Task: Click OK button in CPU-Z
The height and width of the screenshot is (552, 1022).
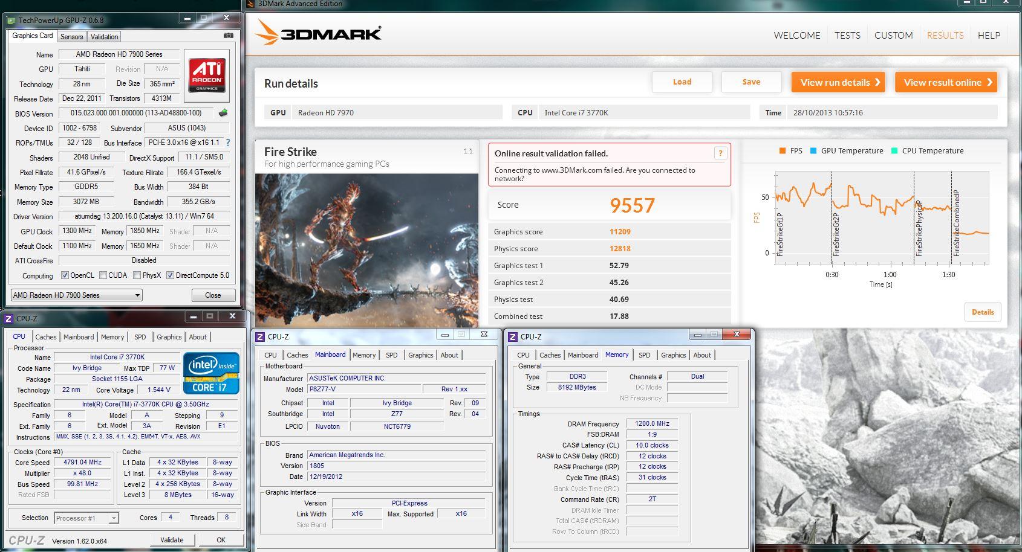Action: [x=221, y=540]
